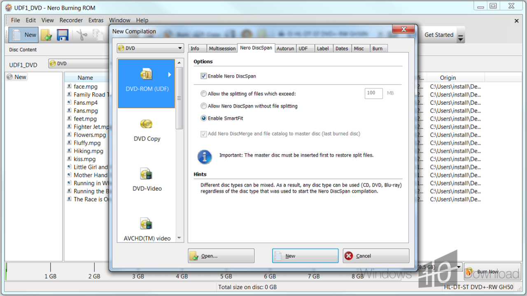Click the Open folder toolbar icon
527x296 pixels.
point(46,35)
